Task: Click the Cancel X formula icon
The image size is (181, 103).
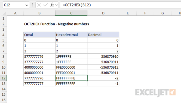Action: click(x=39, y=5)
